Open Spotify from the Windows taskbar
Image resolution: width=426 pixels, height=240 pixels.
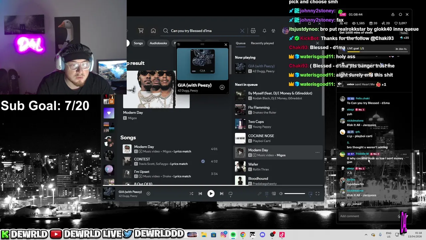point(233,235)
